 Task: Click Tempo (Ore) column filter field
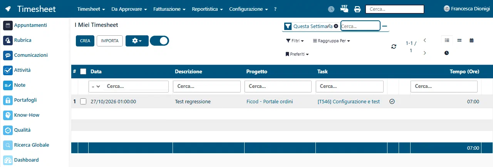tap(444, 87)
